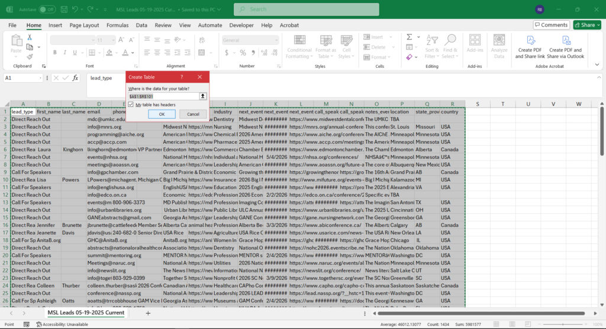606x329 pixels.
Task: Click the Fill Color bucket icon
Action: click(x=109, y=53)
